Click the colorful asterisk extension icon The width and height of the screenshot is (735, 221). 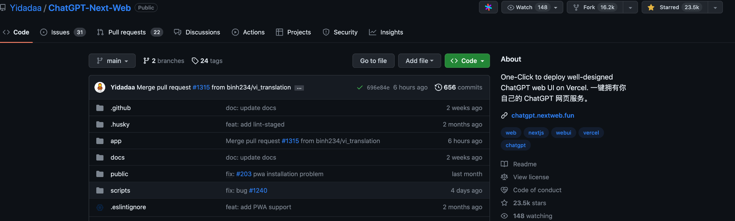click(488, 7)
